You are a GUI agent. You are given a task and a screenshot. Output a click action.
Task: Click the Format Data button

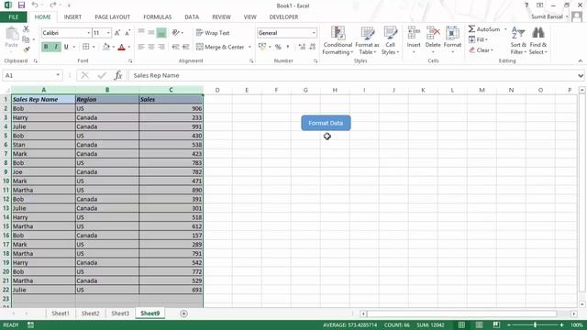point(326,123)
